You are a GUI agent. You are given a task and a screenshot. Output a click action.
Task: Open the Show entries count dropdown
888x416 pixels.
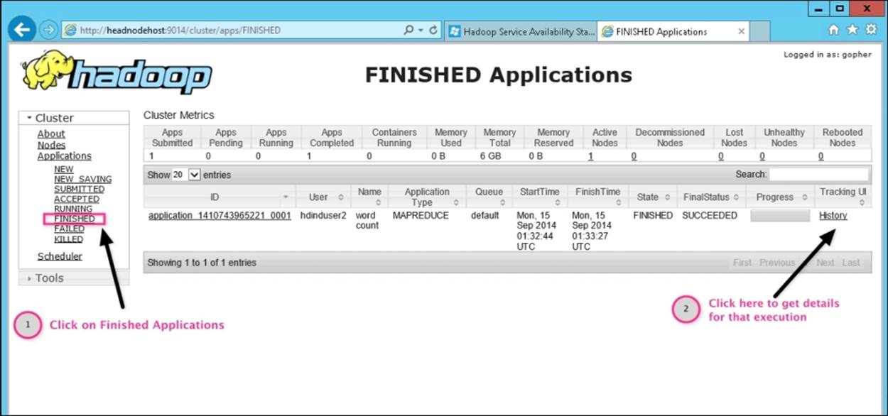click(188, 175)
